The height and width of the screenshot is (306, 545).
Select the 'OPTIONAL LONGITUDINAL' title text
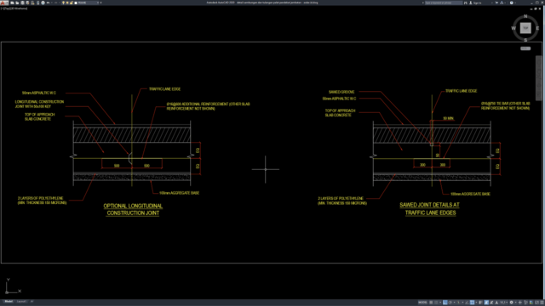pos(133,206)
